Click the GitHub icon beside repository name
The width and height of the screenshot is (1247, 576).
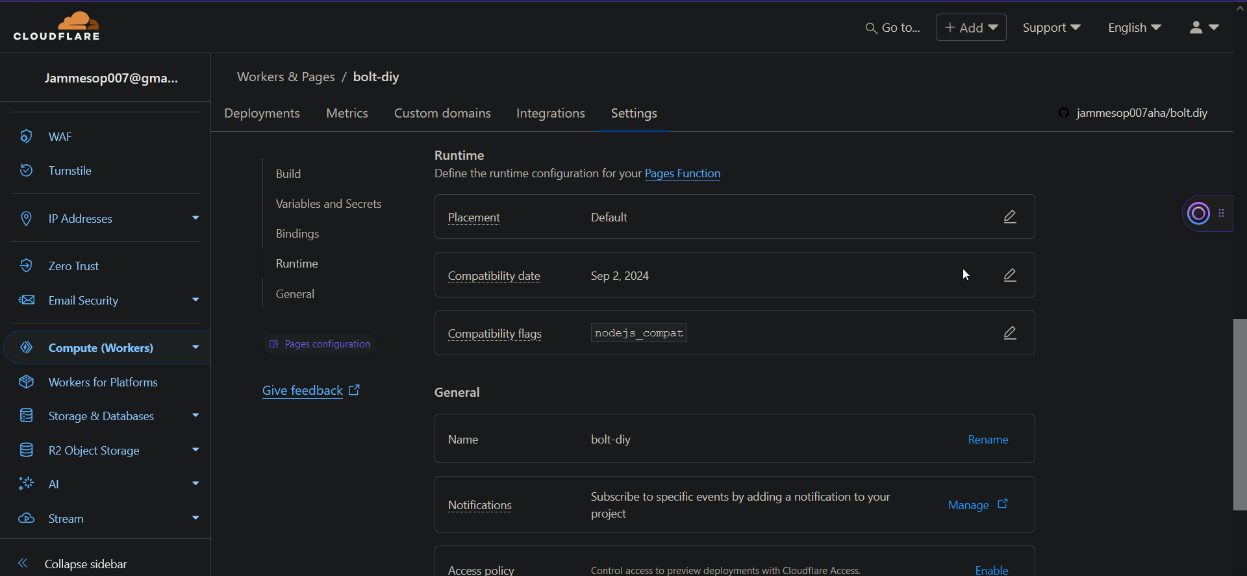(x=1064, y=113)
